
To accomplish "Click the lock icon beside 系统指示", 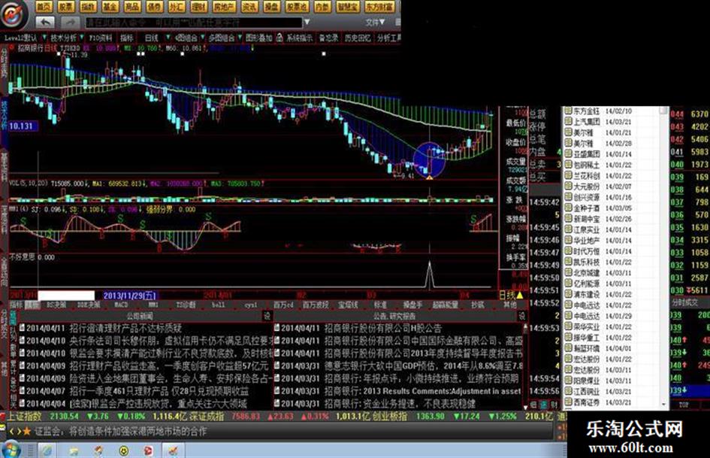I will point(279,38).
